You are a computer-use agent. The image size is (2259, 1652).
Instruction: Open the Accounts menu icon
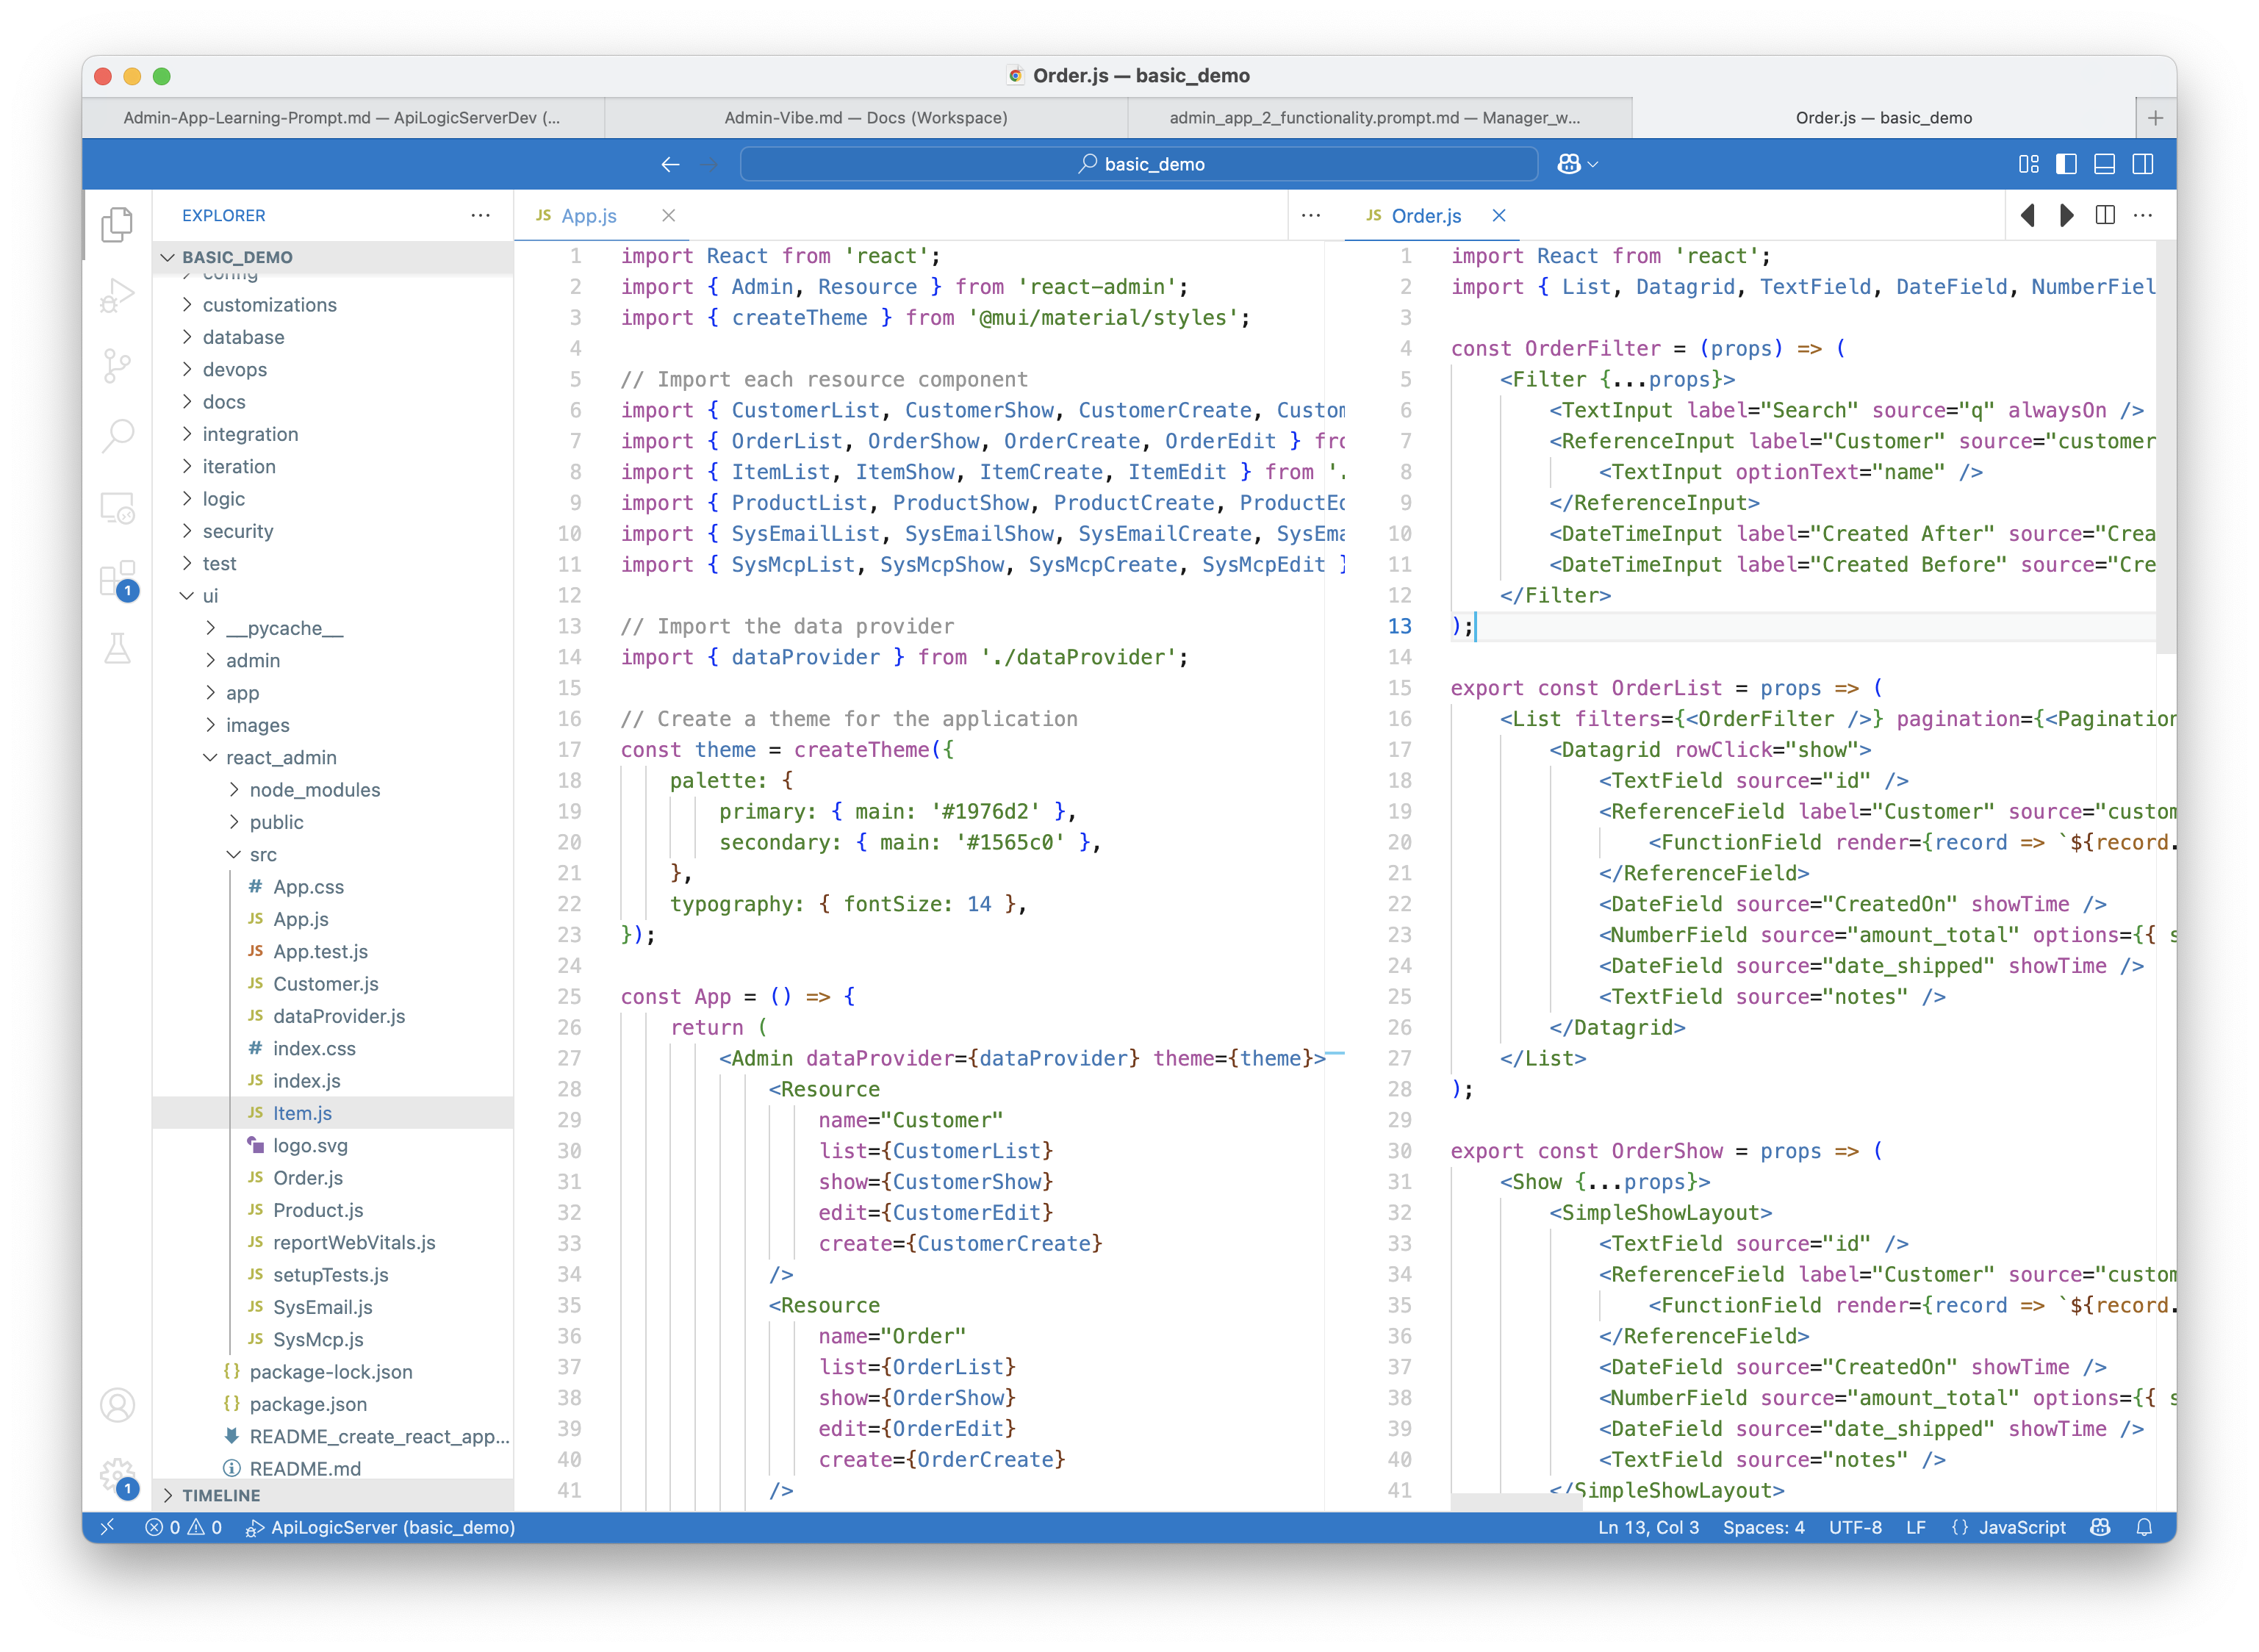point(117,1405)
